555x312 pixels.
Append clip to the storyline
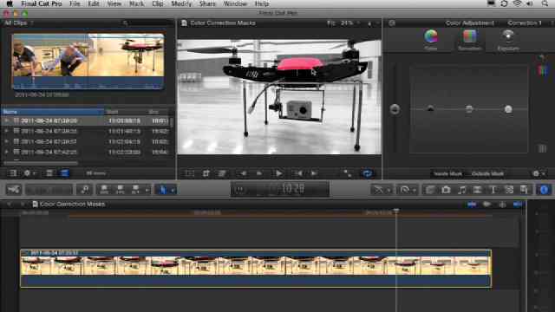click(x=135, y=190)
